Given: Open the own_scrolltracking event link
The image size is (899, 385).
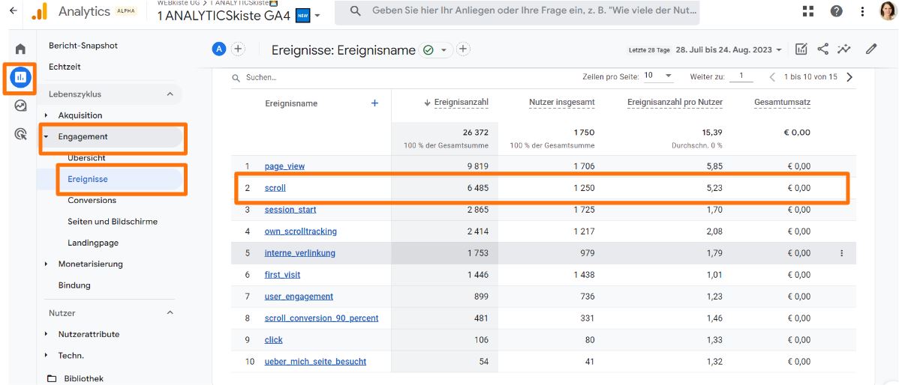Looking at the screenshot, I should click(300, 231).
